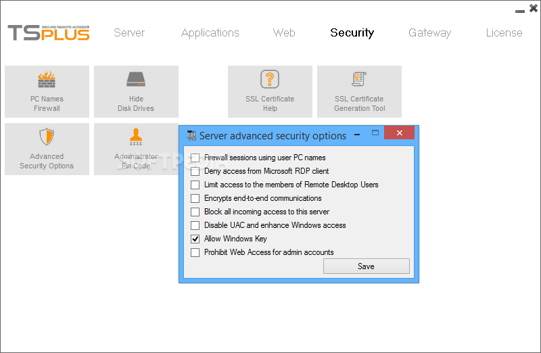Toggle Disable UAC and enhance Windows access

[x=195, y=225]
